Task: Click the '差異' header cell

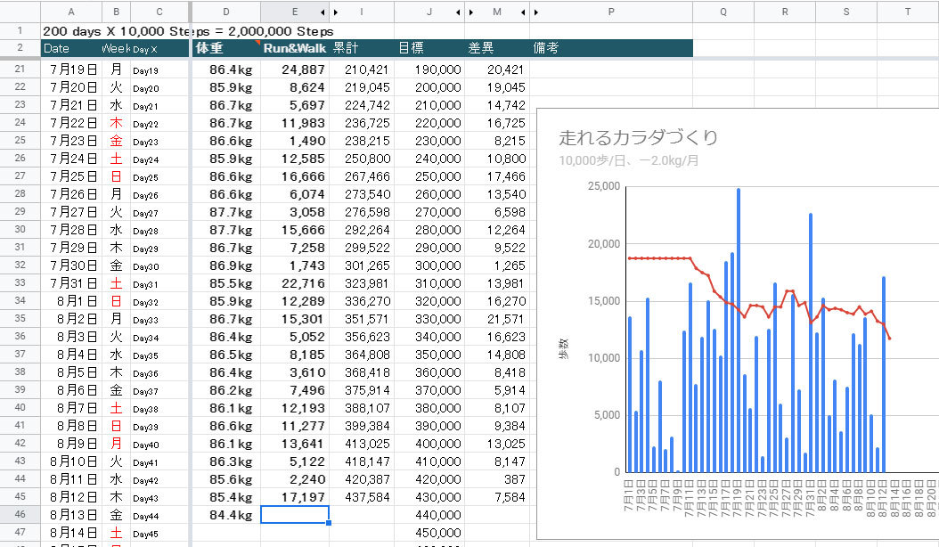Action: [x=497, y=48]
